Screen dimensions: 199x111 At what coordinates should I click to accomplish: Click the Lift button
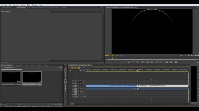coord(167,62)
